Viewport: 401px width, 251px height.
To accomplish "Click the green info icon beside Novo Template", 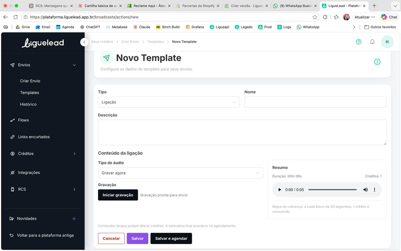I will coord(377,62).
